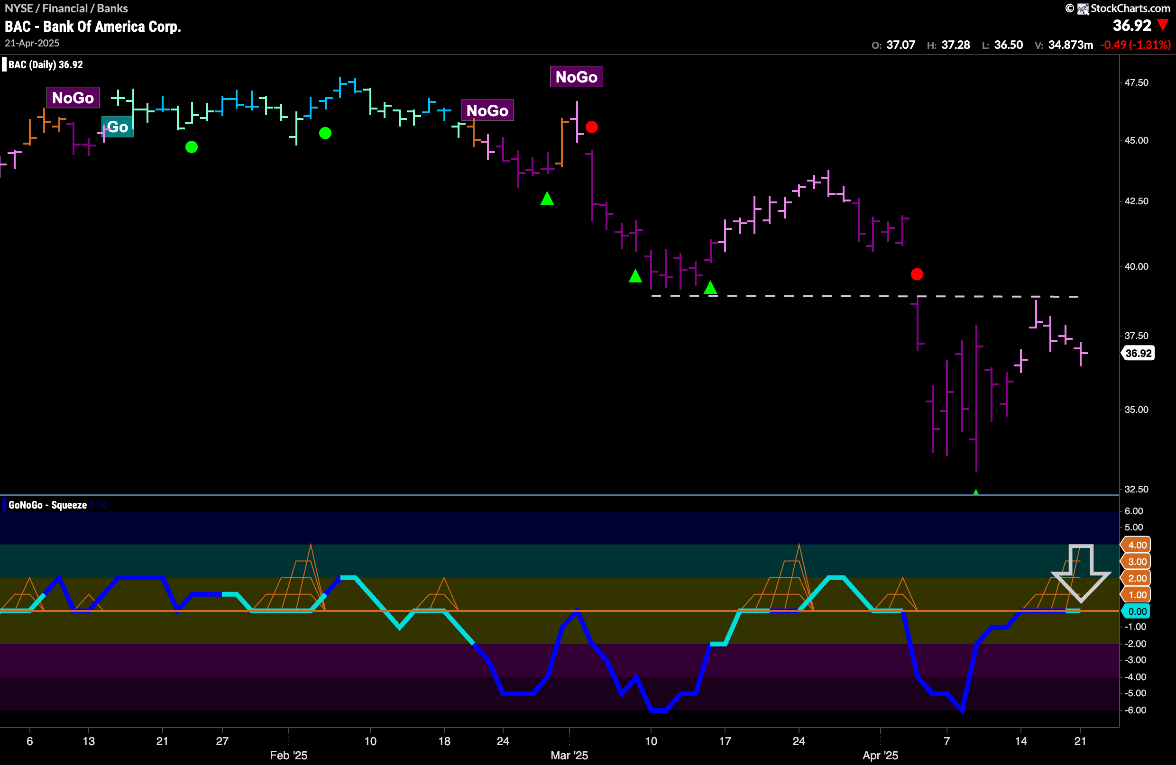Click the red dot signal in early April
Screen dimensions: 1176x765
tap(917, 274)
